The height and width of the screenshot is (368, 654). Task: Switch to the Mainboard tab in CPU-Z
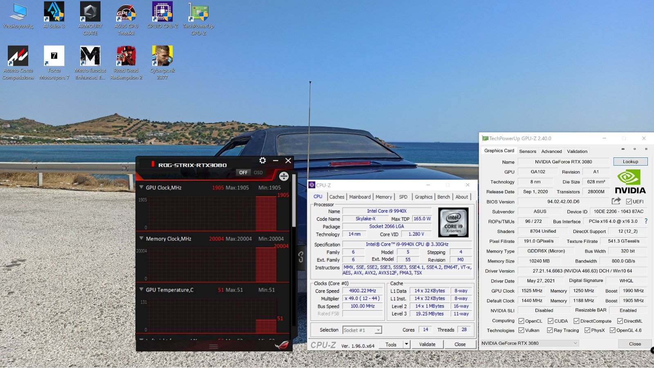coord(360,197)
